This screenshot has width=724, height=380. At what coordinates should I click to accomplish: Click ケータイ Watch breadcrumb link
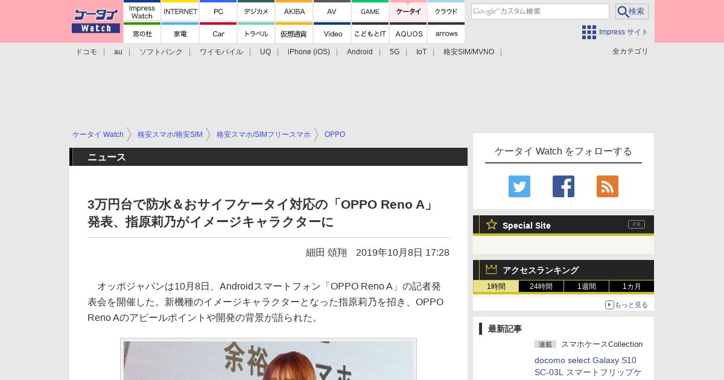click(98, 135)
